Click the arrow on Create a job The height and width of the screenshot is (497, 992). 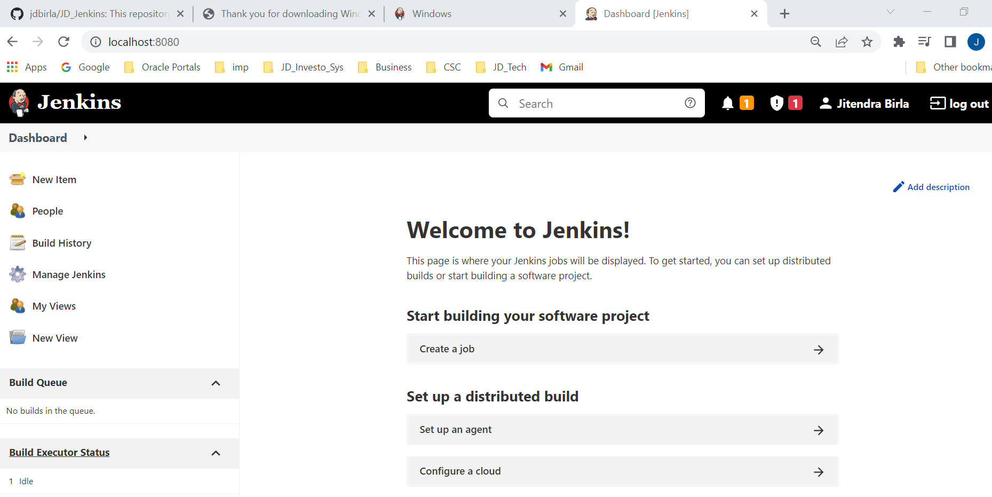819,350
